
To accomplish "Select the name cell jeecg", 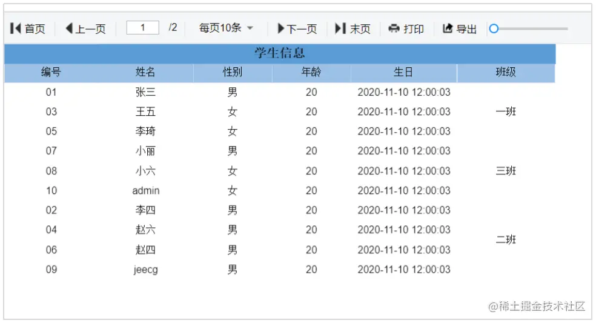I will click(x=146, y=270).
